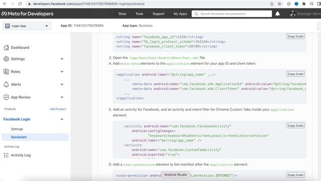The width and height of the screenshot is (321, 181).
Task: Click the grey circular extension icon
Action: coord(289,4)
